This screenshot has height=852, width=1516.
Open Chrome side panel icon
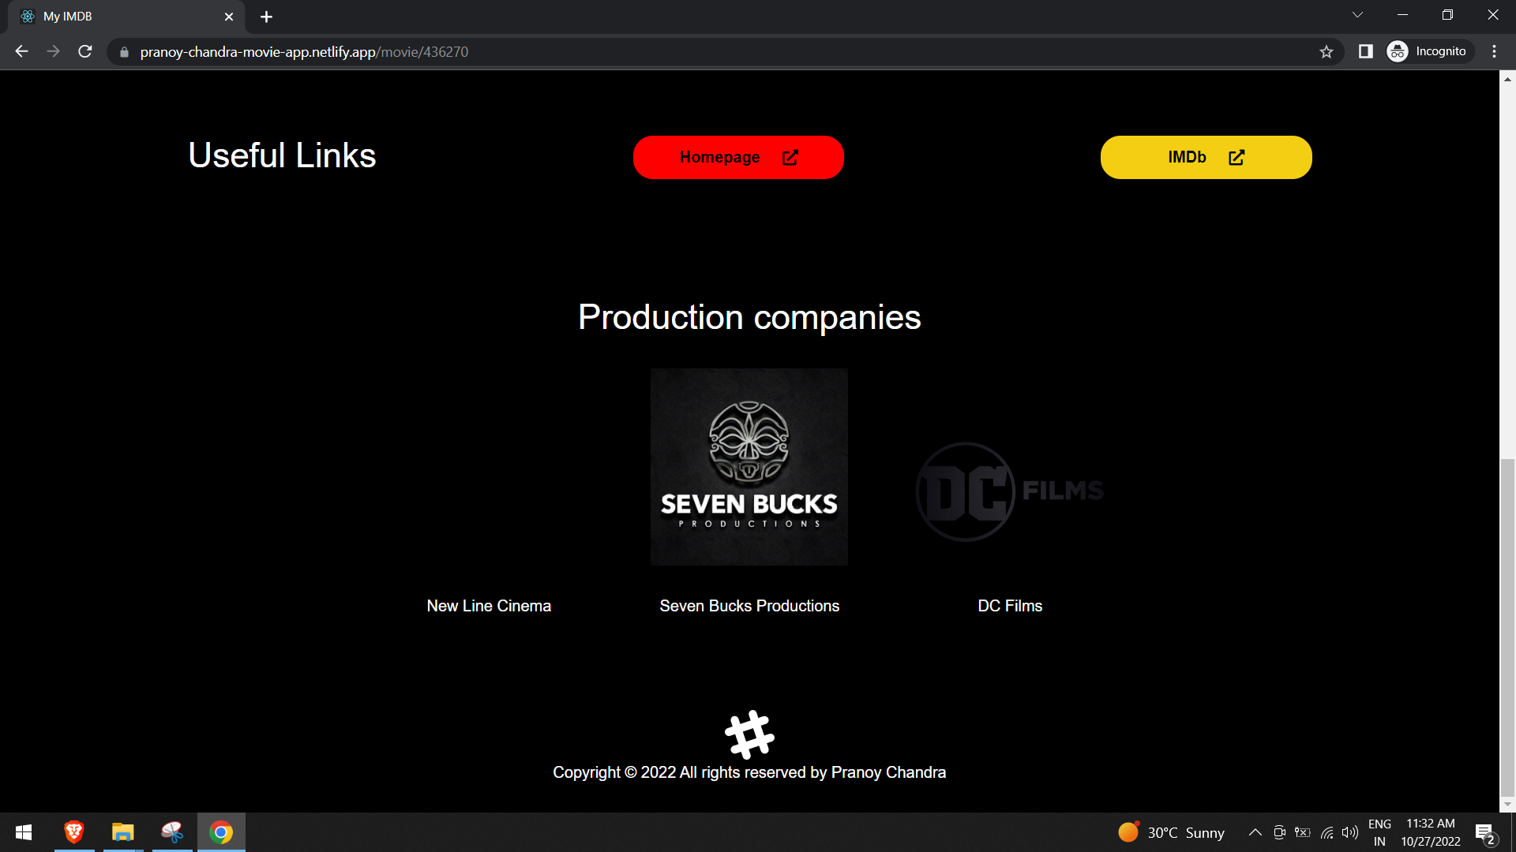pos(1365,51)
